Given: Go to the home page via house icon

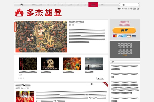Looking at the screenshot, I should coord(22,5).
